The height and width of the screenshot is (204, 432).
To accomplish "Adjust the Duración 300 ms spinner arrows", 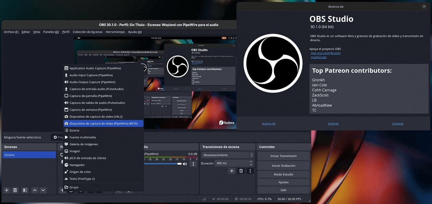I will coord(251,163).
